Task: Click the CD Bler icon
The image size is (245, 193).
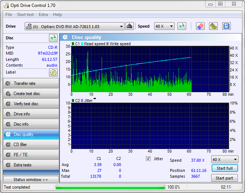Action: (x=8, y=145)
